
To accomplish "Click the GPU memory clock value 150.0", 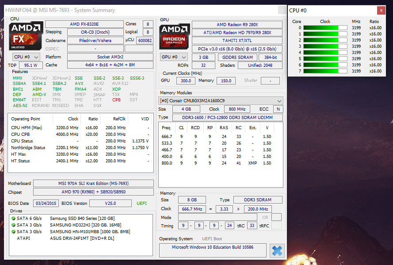I will point(226,81).
